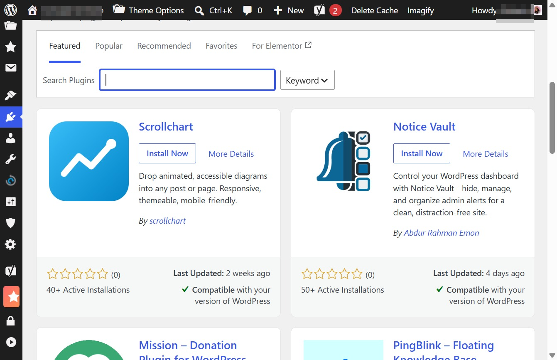Open the Ctrl+K search in admin bar
Viewport: 557px width, 360px height.
tap(213, 10)
